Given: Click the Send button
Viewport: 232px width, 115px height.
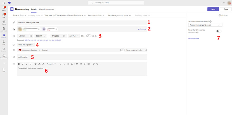Looking at the screenshot, I should [x=213, y=9].
